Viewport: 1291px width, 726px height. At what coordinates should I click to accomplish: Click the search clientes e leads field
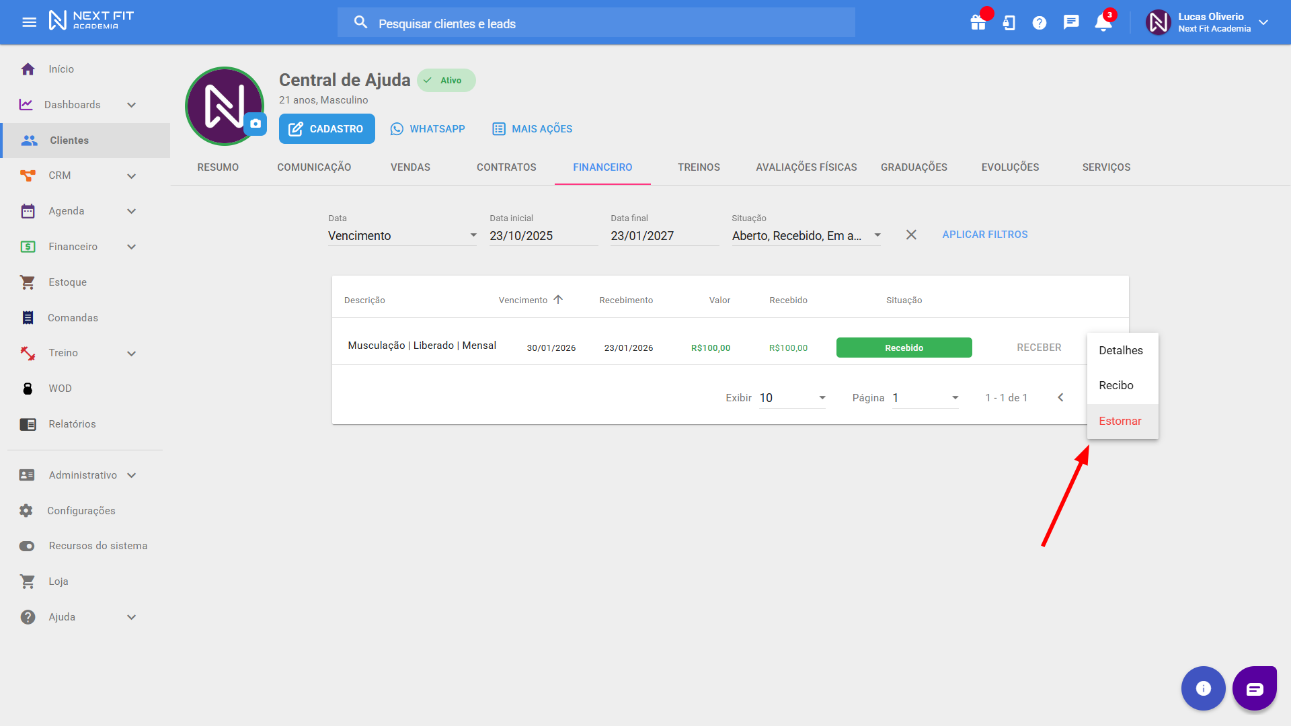(596, 24)
